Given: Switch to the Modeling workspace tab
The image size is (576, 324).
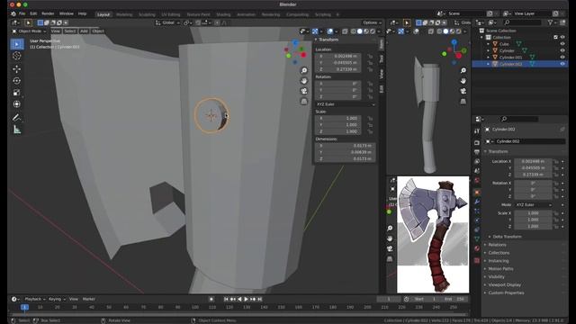Looking at the screenshot, I should (x=124, y=14).
